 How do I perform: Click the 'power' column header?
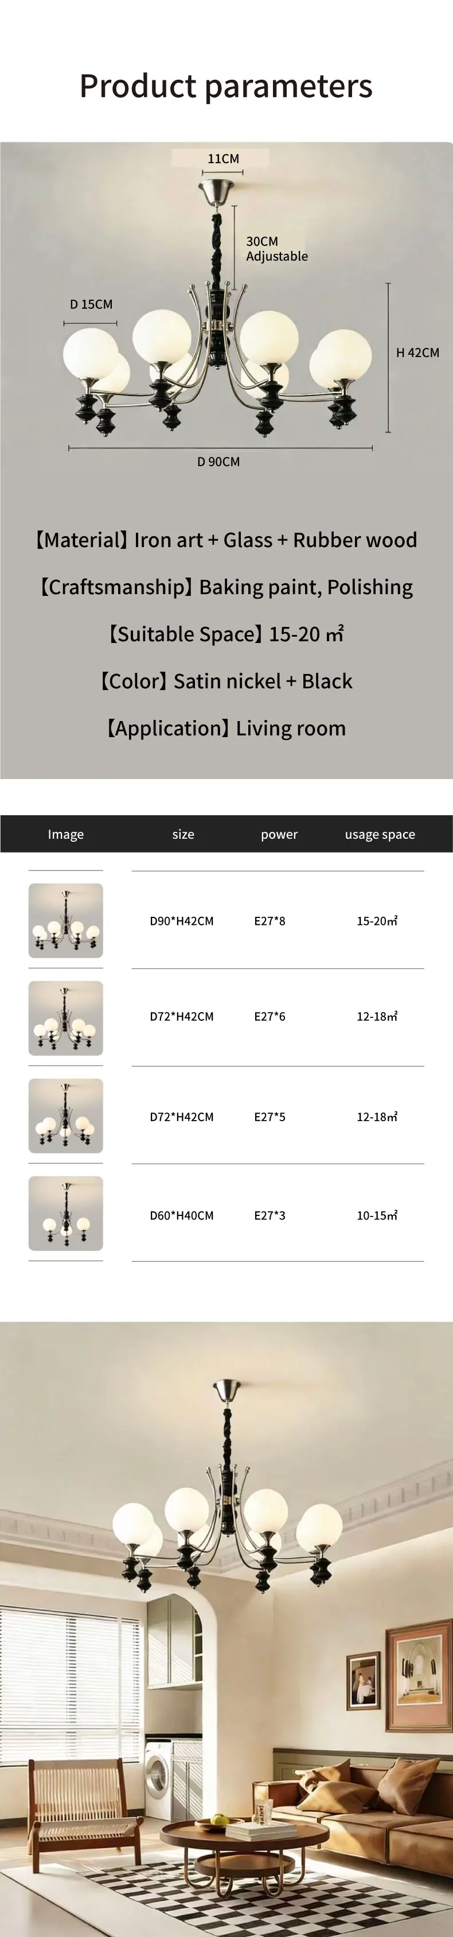[279, 835]
